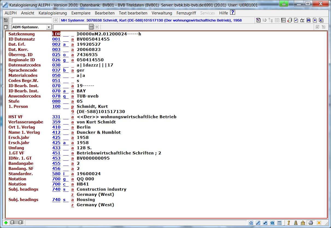This screenshot has height=228, width=331.
Task: Click the library building icon in status bar
Action: point(303,223)
